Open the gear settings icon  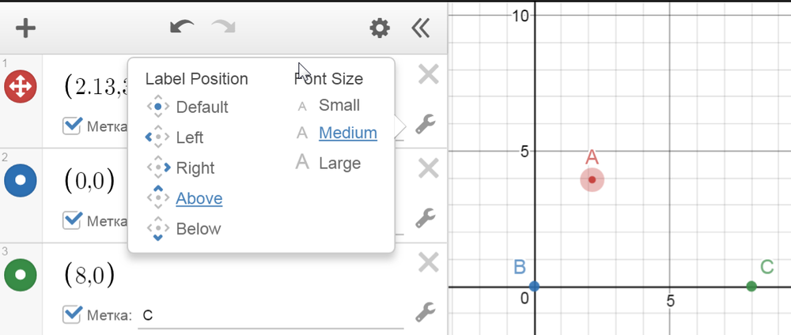380,28
